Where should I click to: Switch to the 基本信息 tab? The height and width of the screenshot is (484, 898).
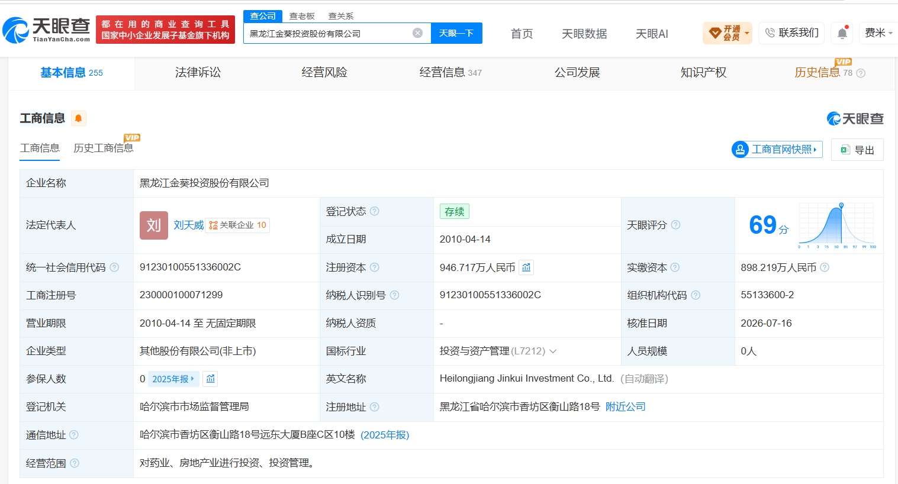(72, 73)
